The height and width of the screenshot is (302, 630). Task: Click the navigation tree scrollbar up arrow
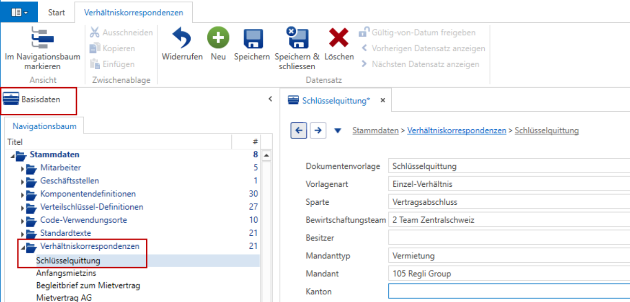[x=266, y=155]
